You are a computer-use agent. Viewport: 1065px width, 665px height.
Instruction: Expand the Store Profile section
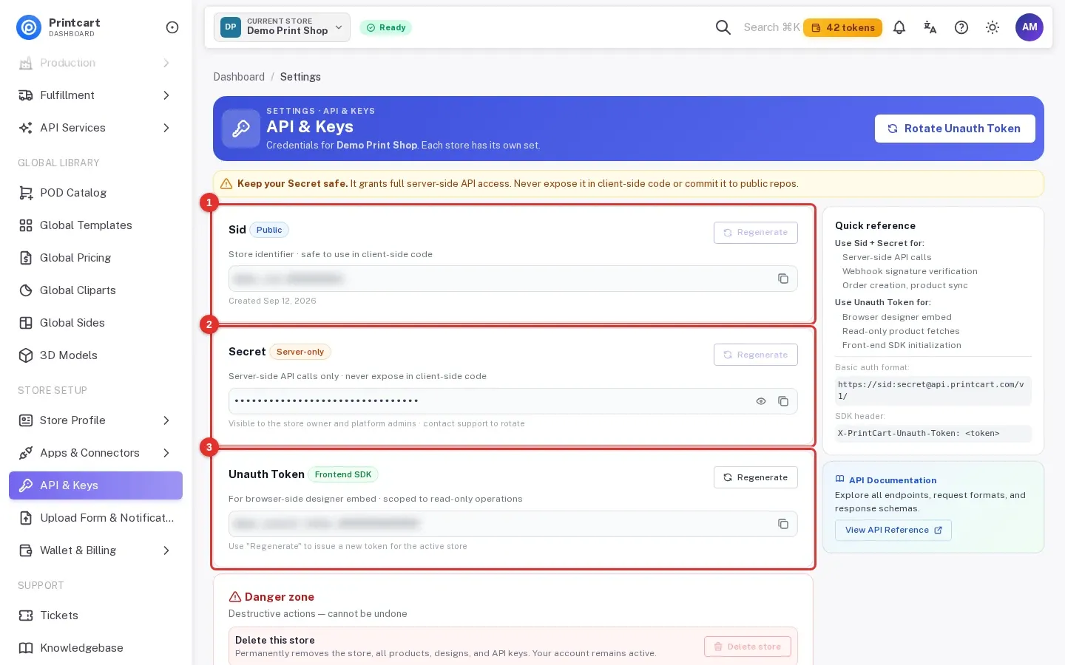click(95, 420)
